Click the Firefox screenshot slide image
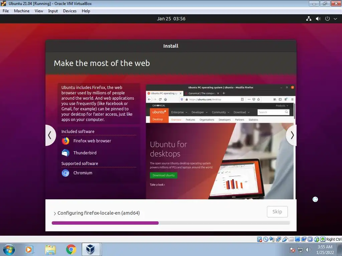 [221, 142]
